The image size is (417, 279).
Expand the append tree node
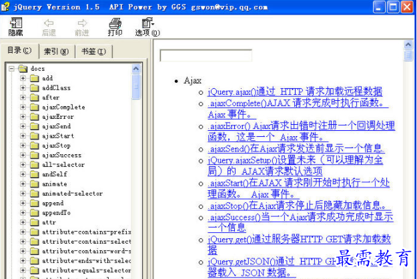[x=23, y=203]
